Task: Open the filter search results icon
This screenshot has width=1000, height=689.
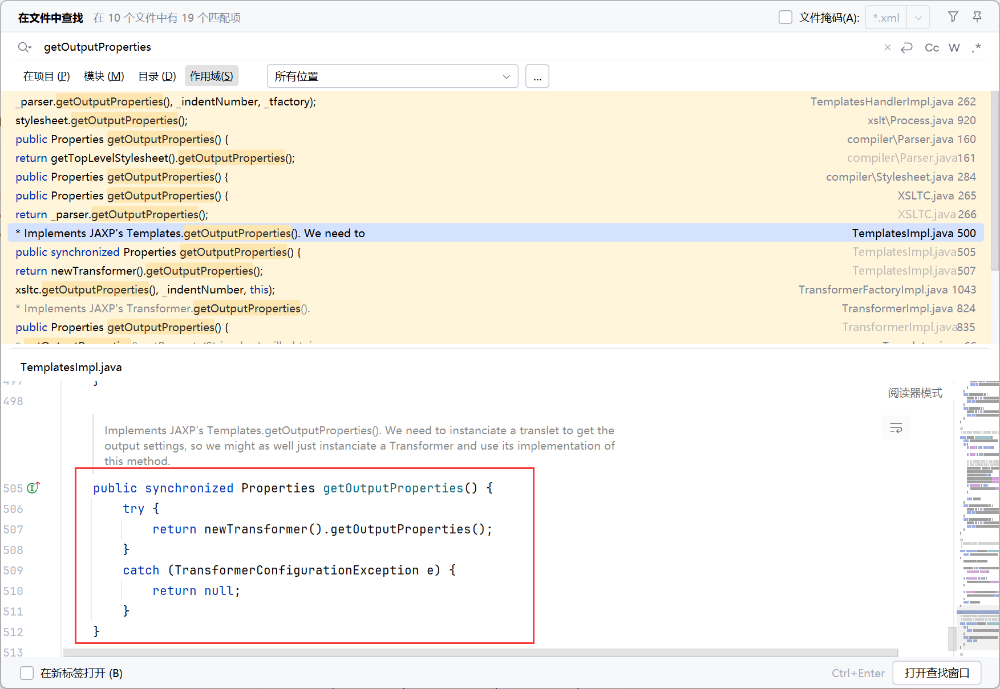Action: tap(953, 17)
